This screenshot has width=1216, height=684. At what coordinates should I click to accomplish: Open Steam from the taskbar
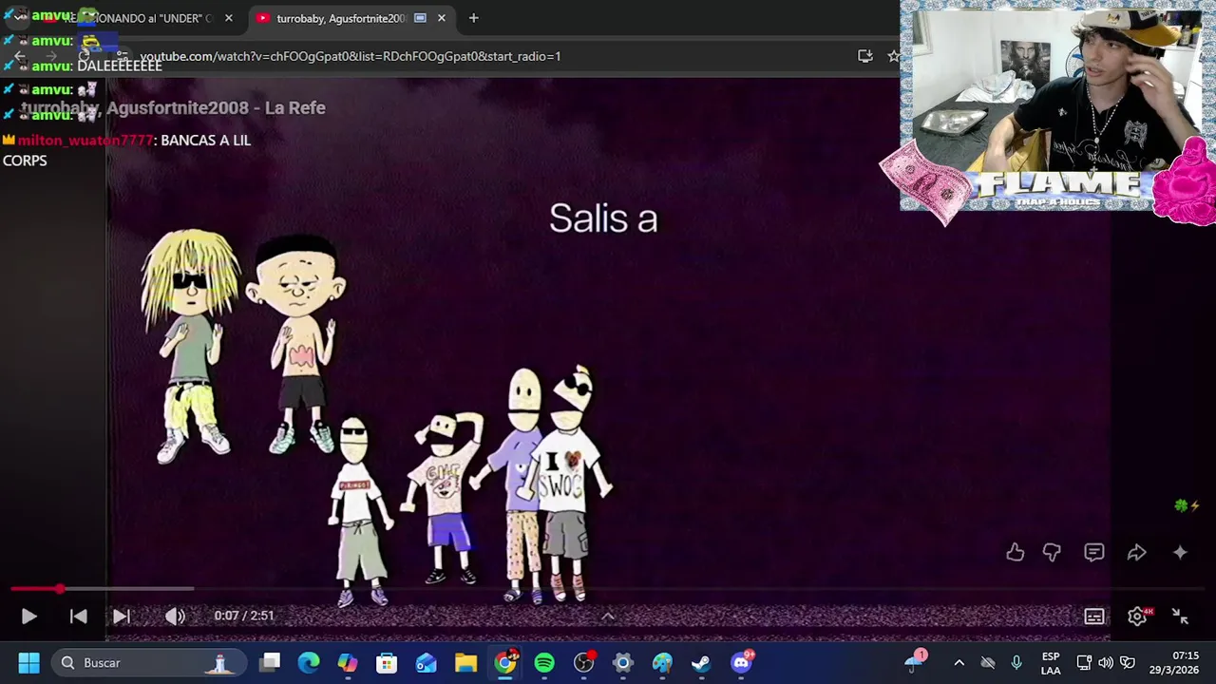[701, 663]
